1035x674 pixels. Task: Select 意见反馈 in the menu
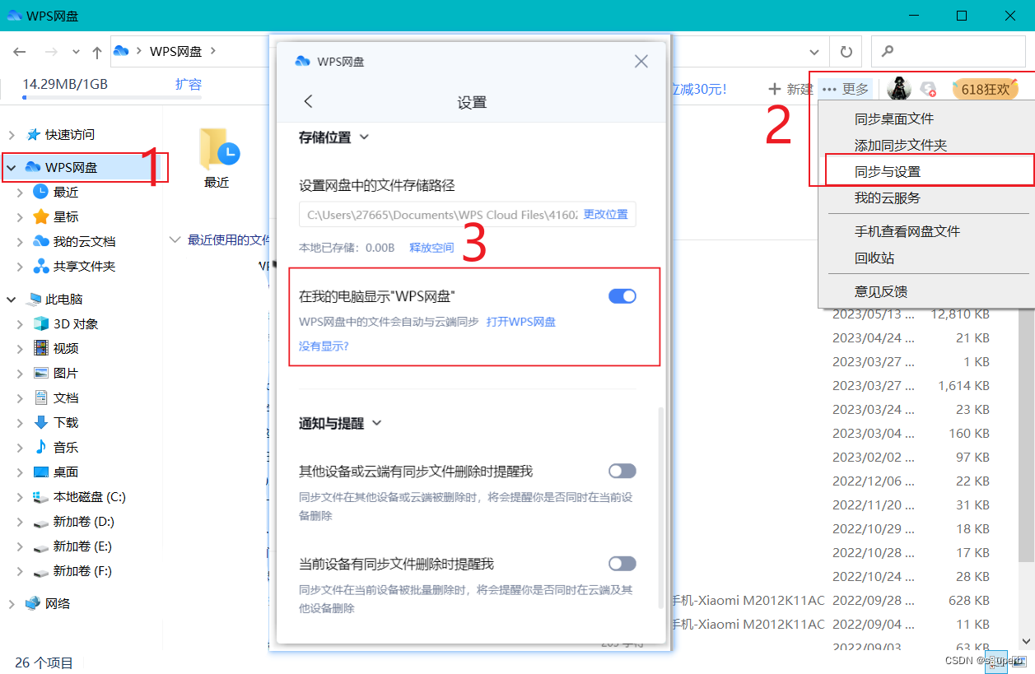point(880,292)
